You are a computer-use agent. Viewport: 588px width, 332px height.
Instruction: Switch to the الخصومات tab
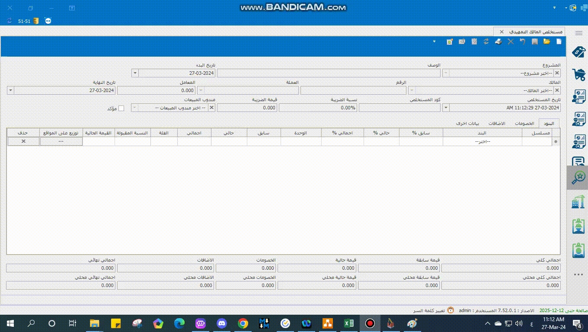click(x=524, y=123)
